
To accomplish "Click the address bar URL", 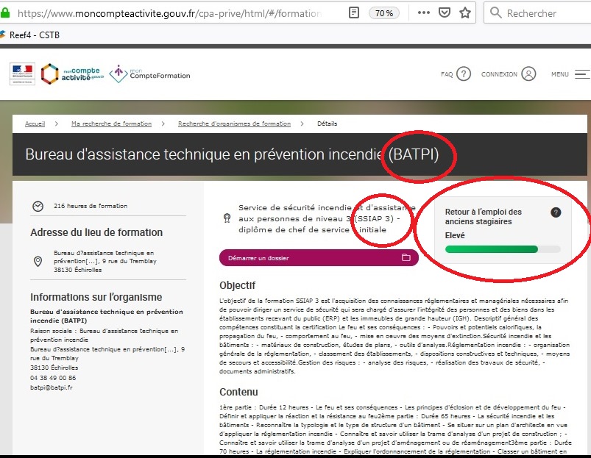I will [x=169, y=13].
